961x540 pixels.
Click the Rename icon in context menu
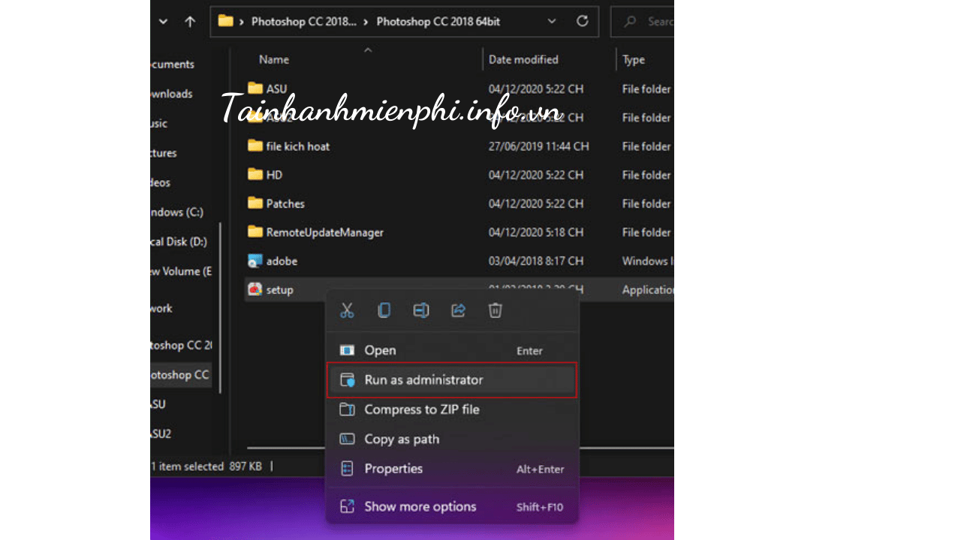[x=421, y=310]
